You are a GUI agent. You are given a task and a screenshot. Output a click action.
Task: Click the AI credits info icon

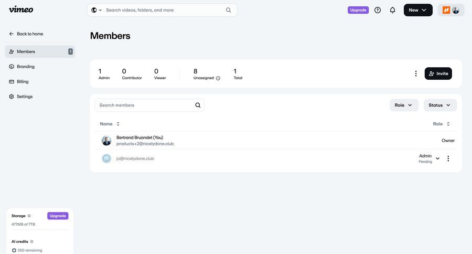click(32, 241)
